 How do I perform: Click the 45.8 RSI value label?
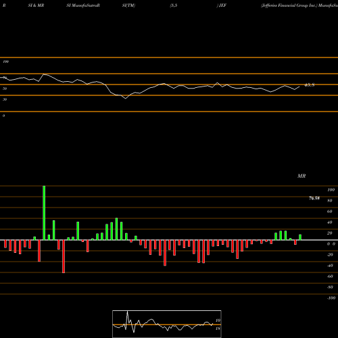tap(310, 85)
